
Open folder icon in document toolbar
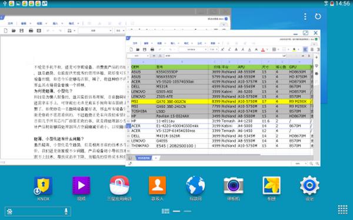coord(14,31)
